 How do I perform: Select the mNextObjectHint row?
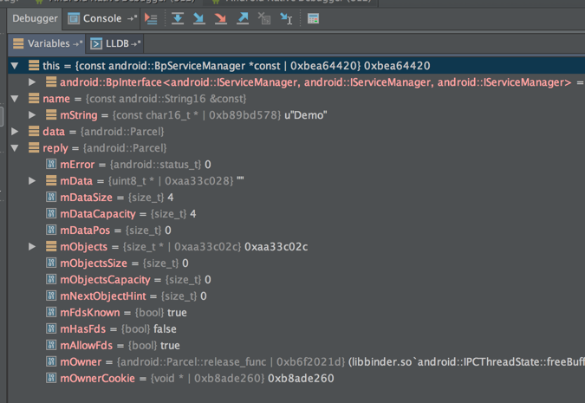[x=296, y=296]
